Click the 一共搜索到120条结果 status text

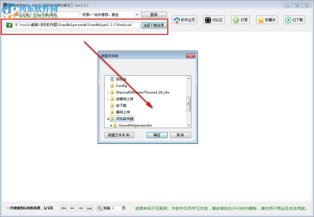click(x=30, y=208)
